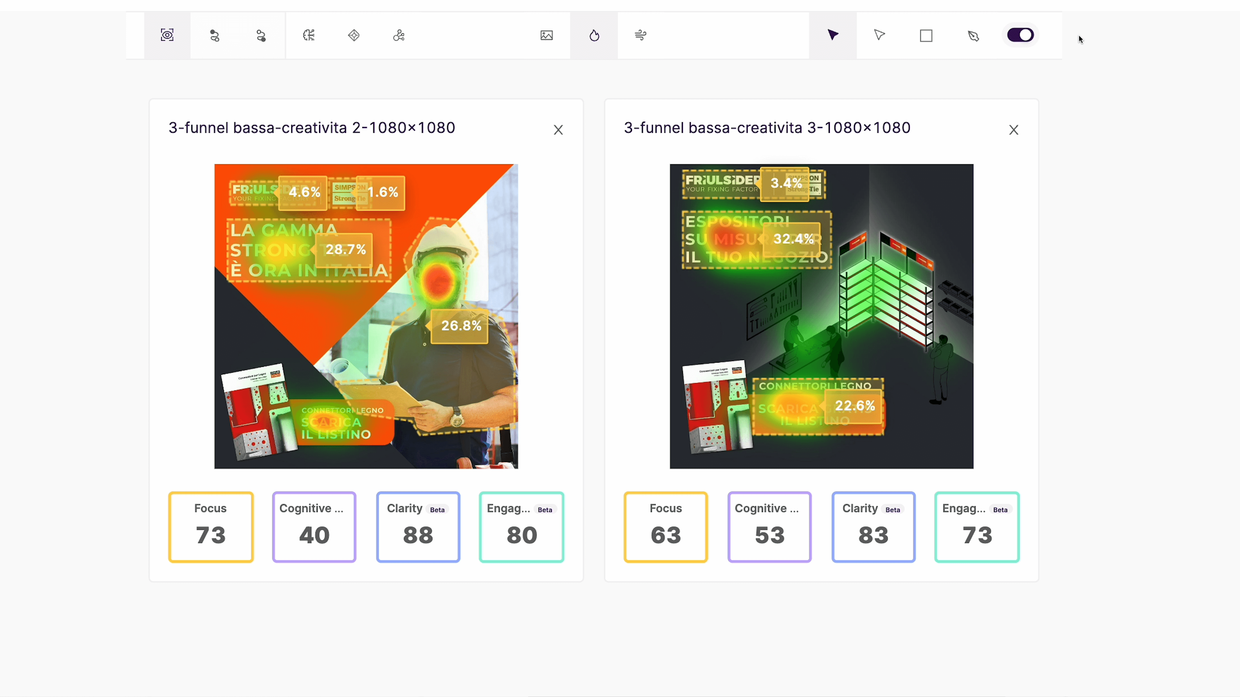This screenshot has height=697, width=1240.
Task: Click the Focus 73 score box
Action: 211,527
